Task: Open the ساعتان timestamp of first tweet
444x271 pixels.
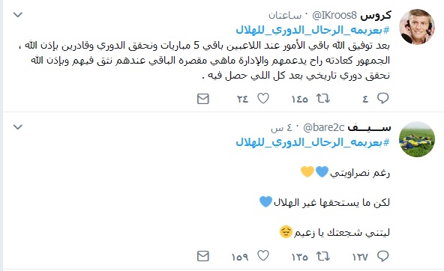Action: point(285,16)
